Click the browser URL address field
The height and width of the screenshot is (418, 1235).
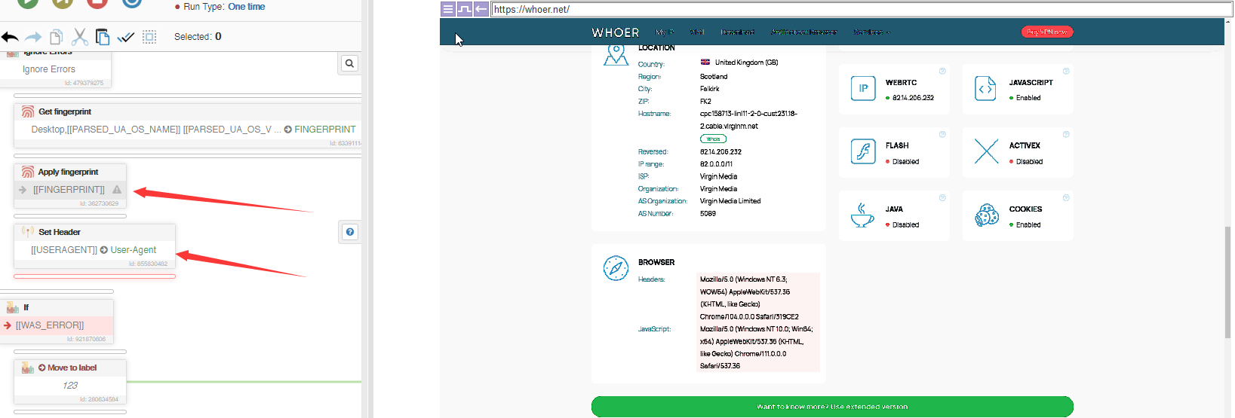pyautogui.click(x=860, y=9)
